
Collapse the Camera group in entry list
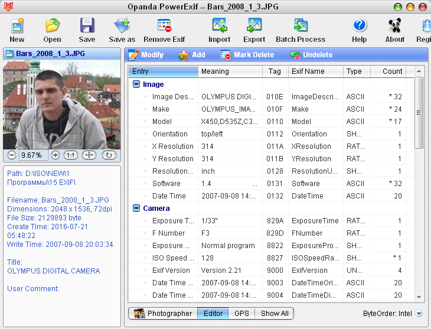click(x=136, y=209)
